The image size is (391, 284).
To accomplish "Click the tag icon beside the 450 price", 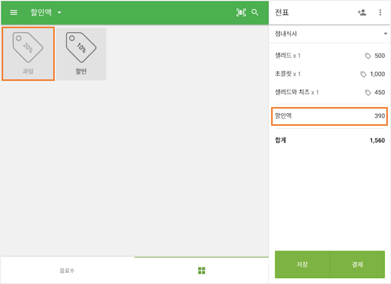I will (368, 92).
